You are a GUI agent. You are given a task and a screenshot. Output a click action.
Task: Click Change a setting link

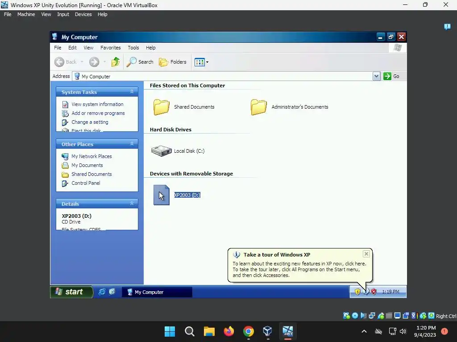90,122
